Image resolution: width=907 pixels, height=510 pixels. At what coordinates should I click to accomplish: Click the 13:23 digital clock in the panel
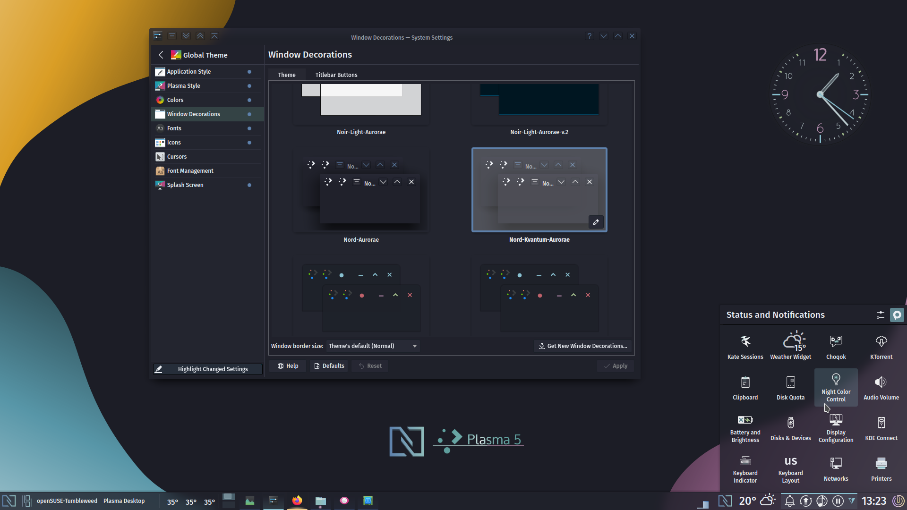point(873,501)
